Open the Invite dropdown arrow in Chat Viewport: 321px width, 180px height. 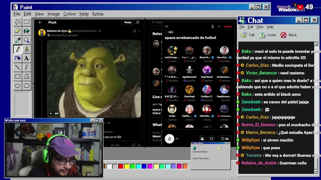[266, 36]
